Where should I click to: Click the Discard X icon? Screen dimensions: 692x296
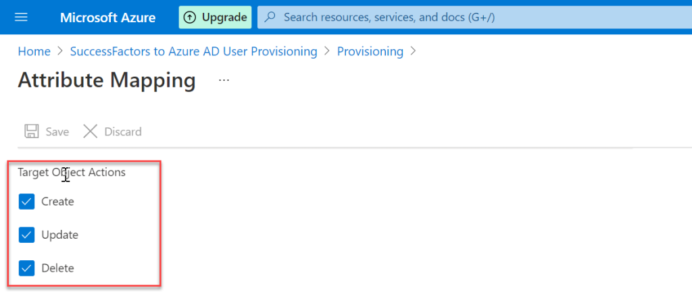pos(91,131)
